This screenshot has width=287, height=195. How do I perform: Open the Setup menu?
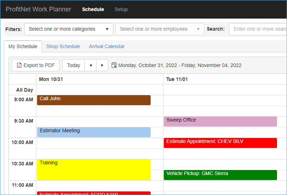coord(121,9)
